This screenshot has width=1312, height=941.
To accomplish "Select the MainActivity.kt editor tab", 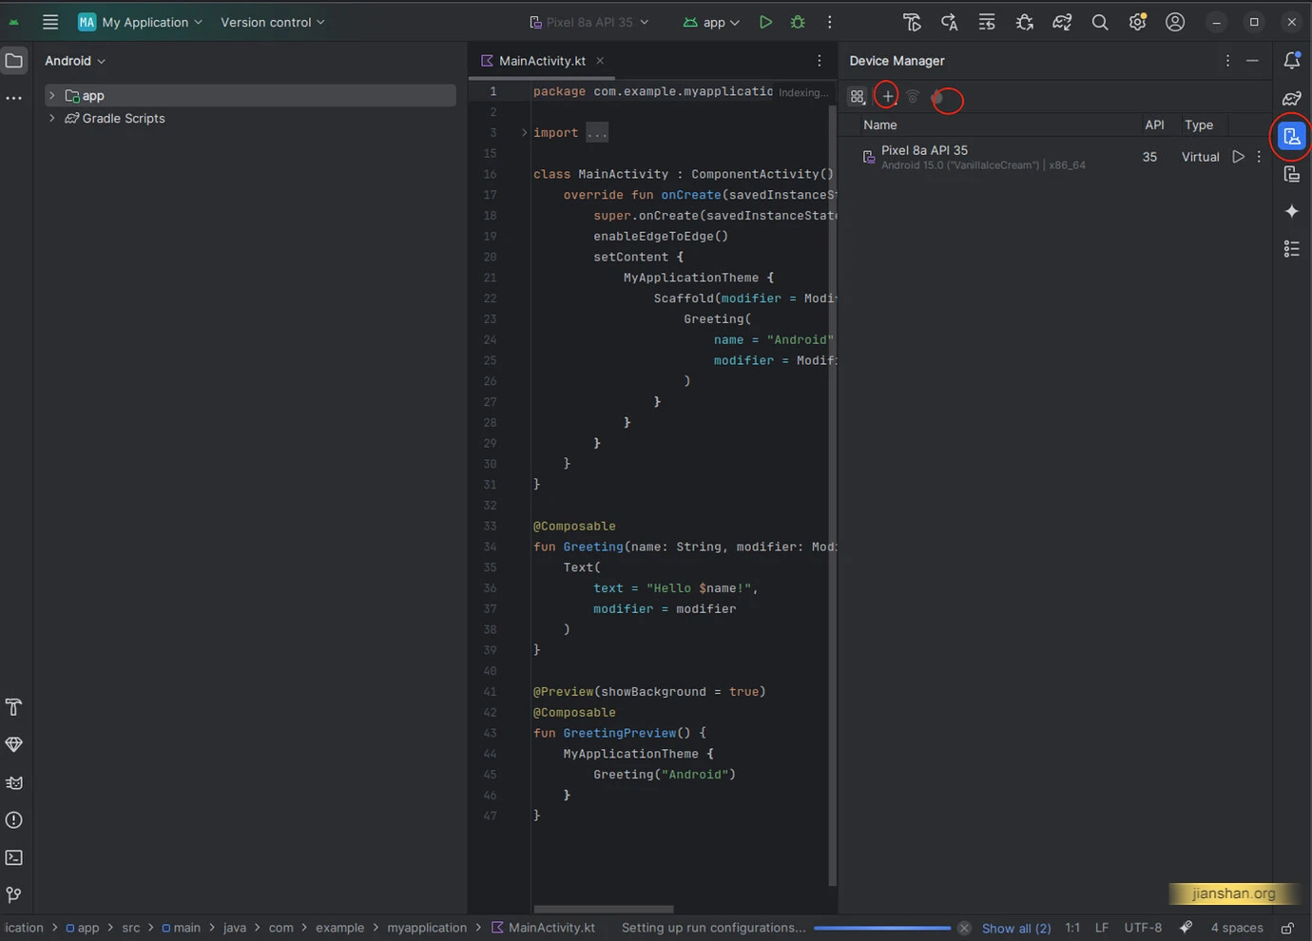I will 542,61.
